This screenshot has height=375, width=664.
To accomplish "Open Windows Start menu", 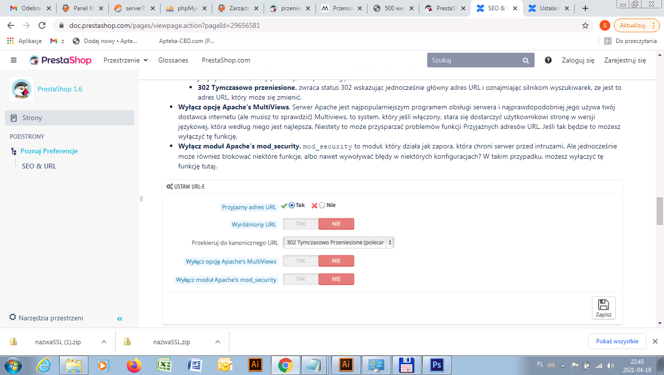I will coord(13,365).
